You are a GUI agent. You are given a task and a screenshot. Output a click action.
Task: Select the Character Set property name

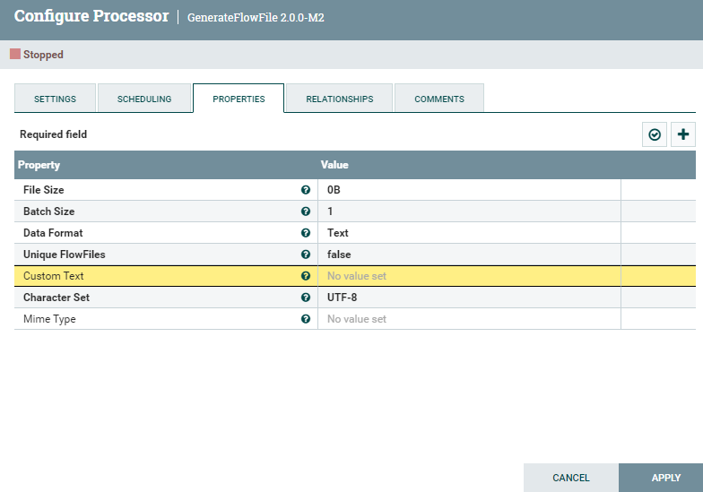tap(56, 298)
